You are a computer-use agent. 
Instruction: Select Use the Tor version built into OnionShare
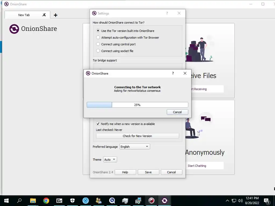(x=125, y=31)
